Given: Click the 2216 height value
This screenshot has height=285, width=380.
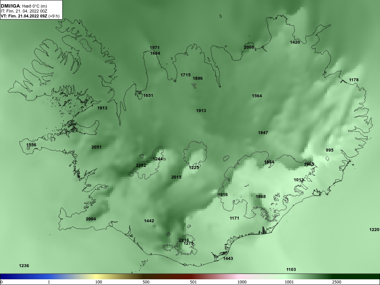Looking at the screenshot, I should point(184,241).
